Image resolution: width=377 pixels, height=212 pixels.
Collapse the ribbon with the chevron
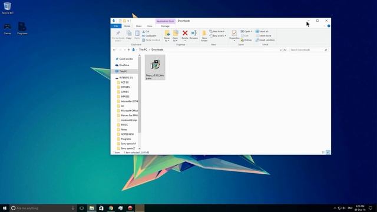click(325, 26)
